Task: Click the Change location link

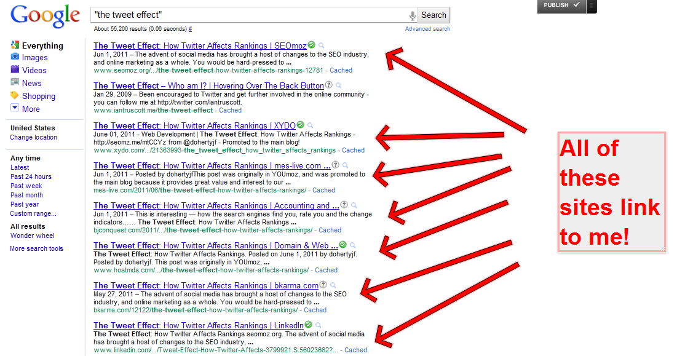Action: [x=34, y=137]
